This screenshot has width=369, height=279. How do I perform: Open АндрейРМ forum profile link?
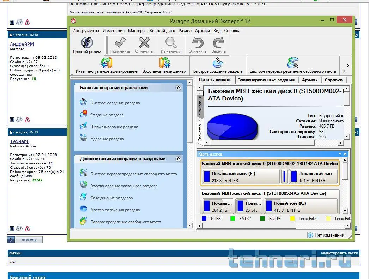click(x=22, y=44)
